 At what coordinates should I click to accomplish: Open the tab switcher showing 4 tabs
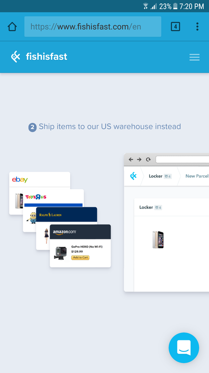pyautogui.click(x=176, y=27)
